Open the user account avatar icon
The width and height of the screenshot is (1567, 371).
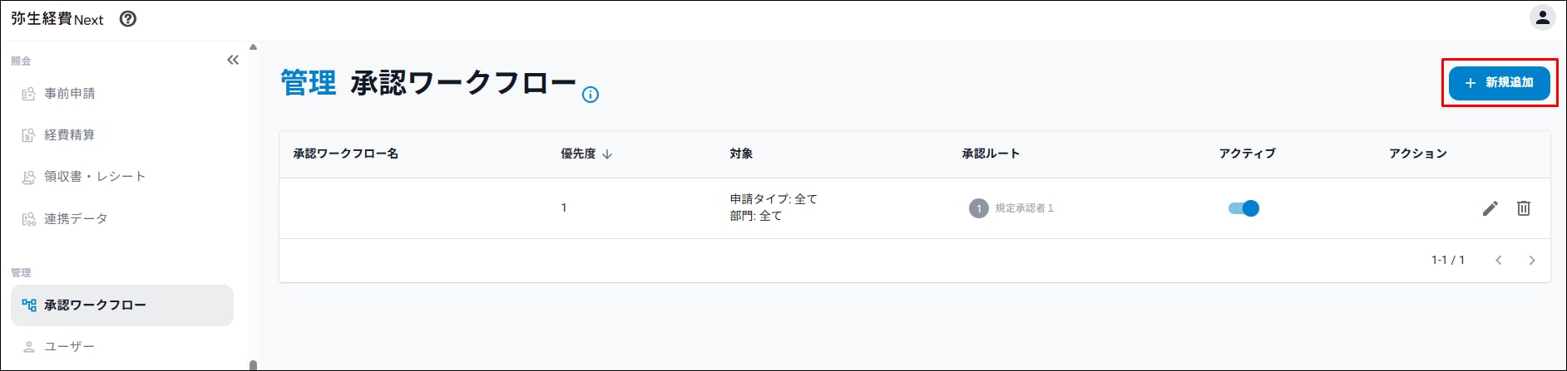point(1542,18)
